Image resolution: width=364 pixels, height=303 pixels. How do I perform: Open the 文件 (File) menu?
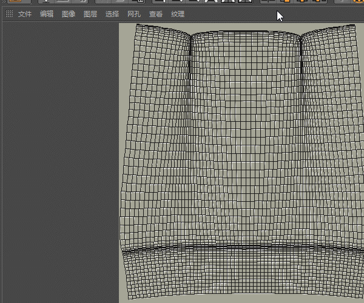coord(25,13)
